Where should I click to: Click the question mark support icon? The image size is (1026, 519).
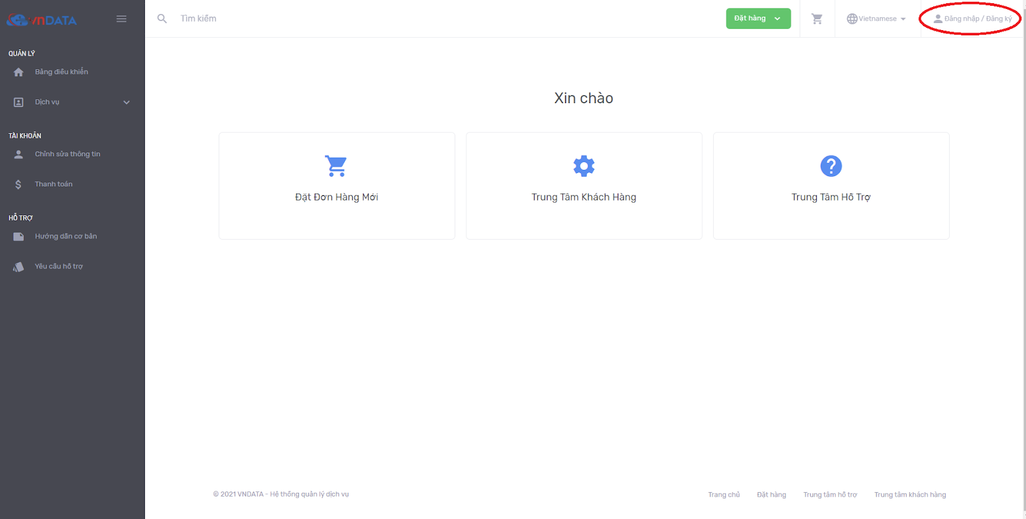pyautogui.click(x=831, y=166)
